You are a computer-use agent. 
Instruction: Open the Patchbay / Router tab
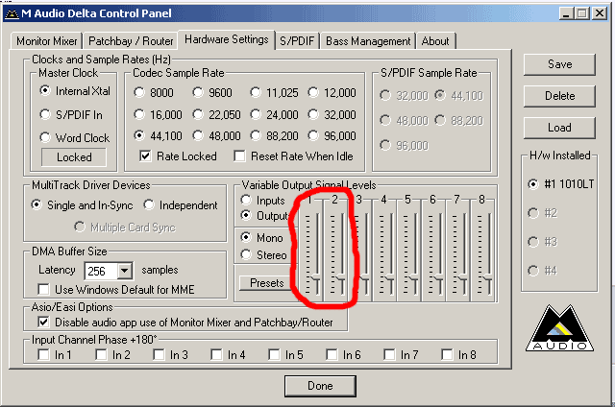point(131,41)
